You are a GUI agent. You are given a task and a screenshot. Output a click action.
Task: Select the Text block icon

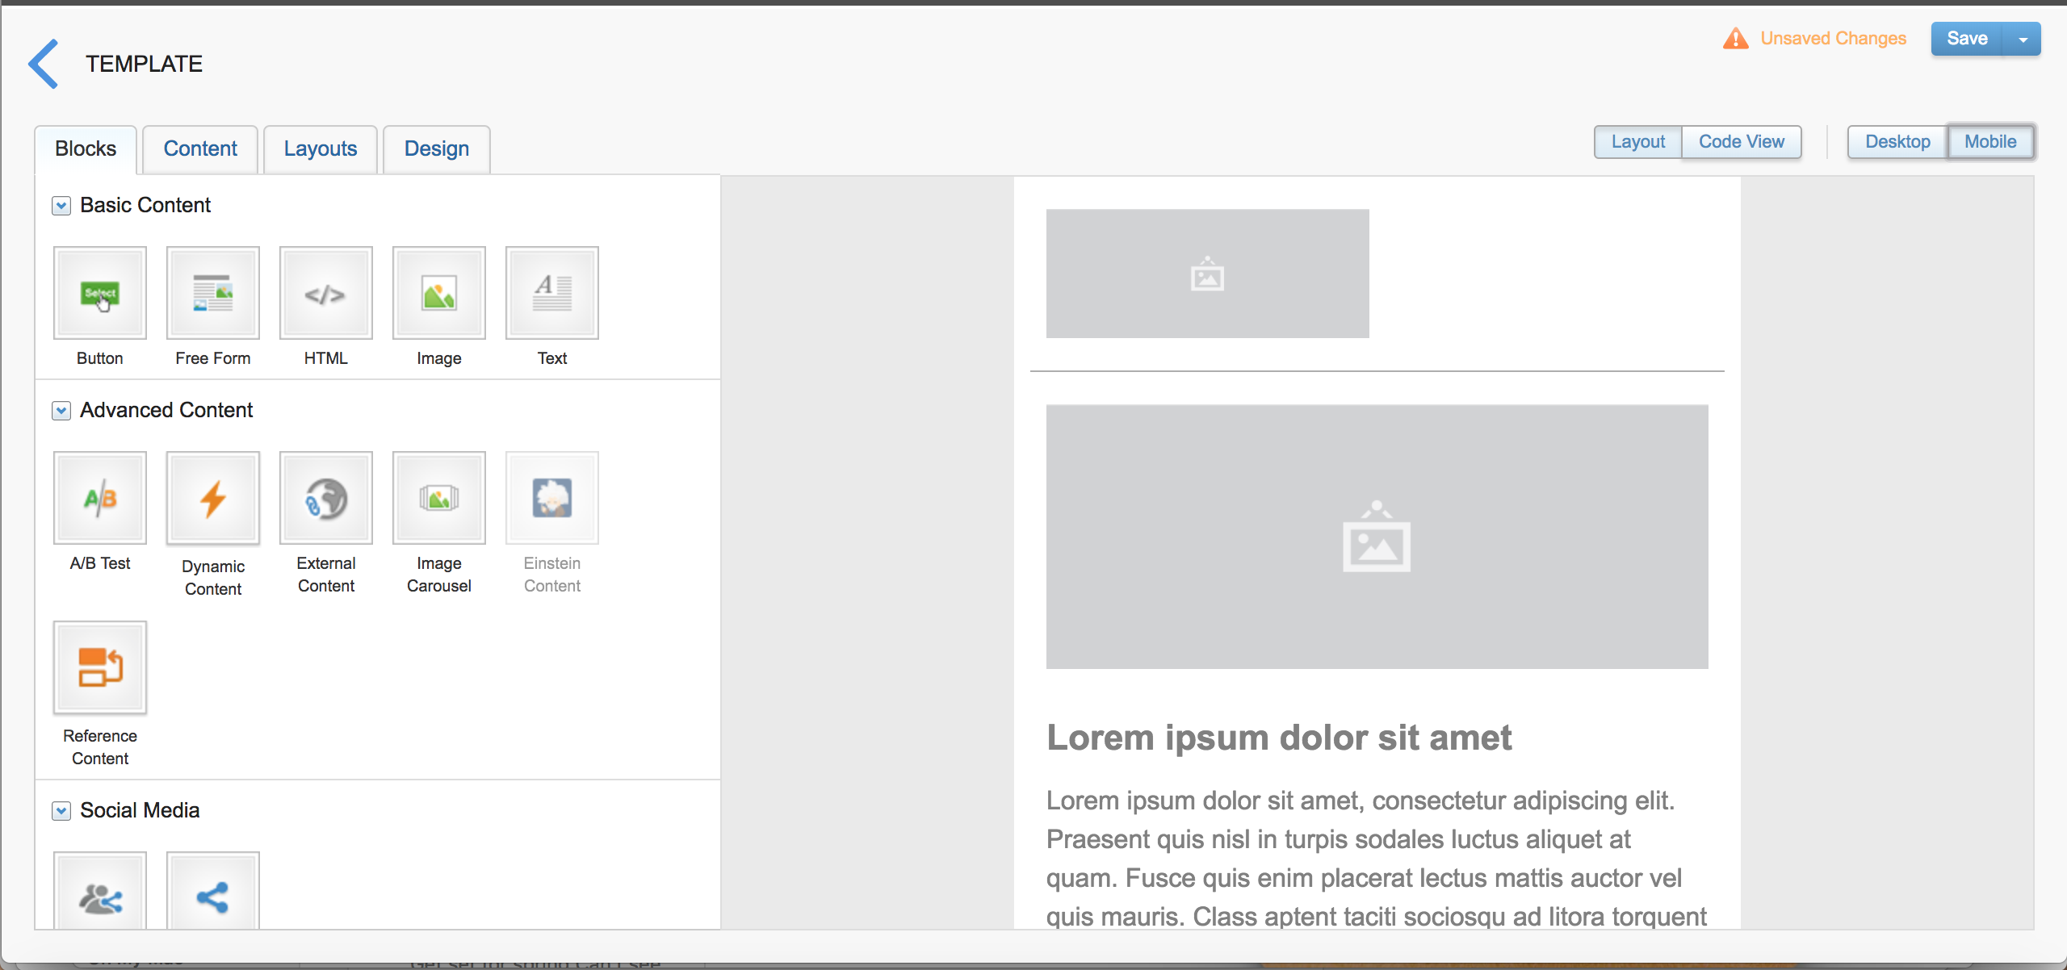coord(552,293)
